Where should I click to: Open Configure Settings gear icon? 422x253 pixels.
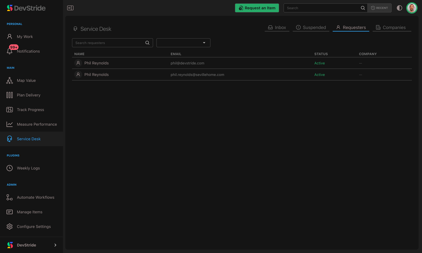10,226
